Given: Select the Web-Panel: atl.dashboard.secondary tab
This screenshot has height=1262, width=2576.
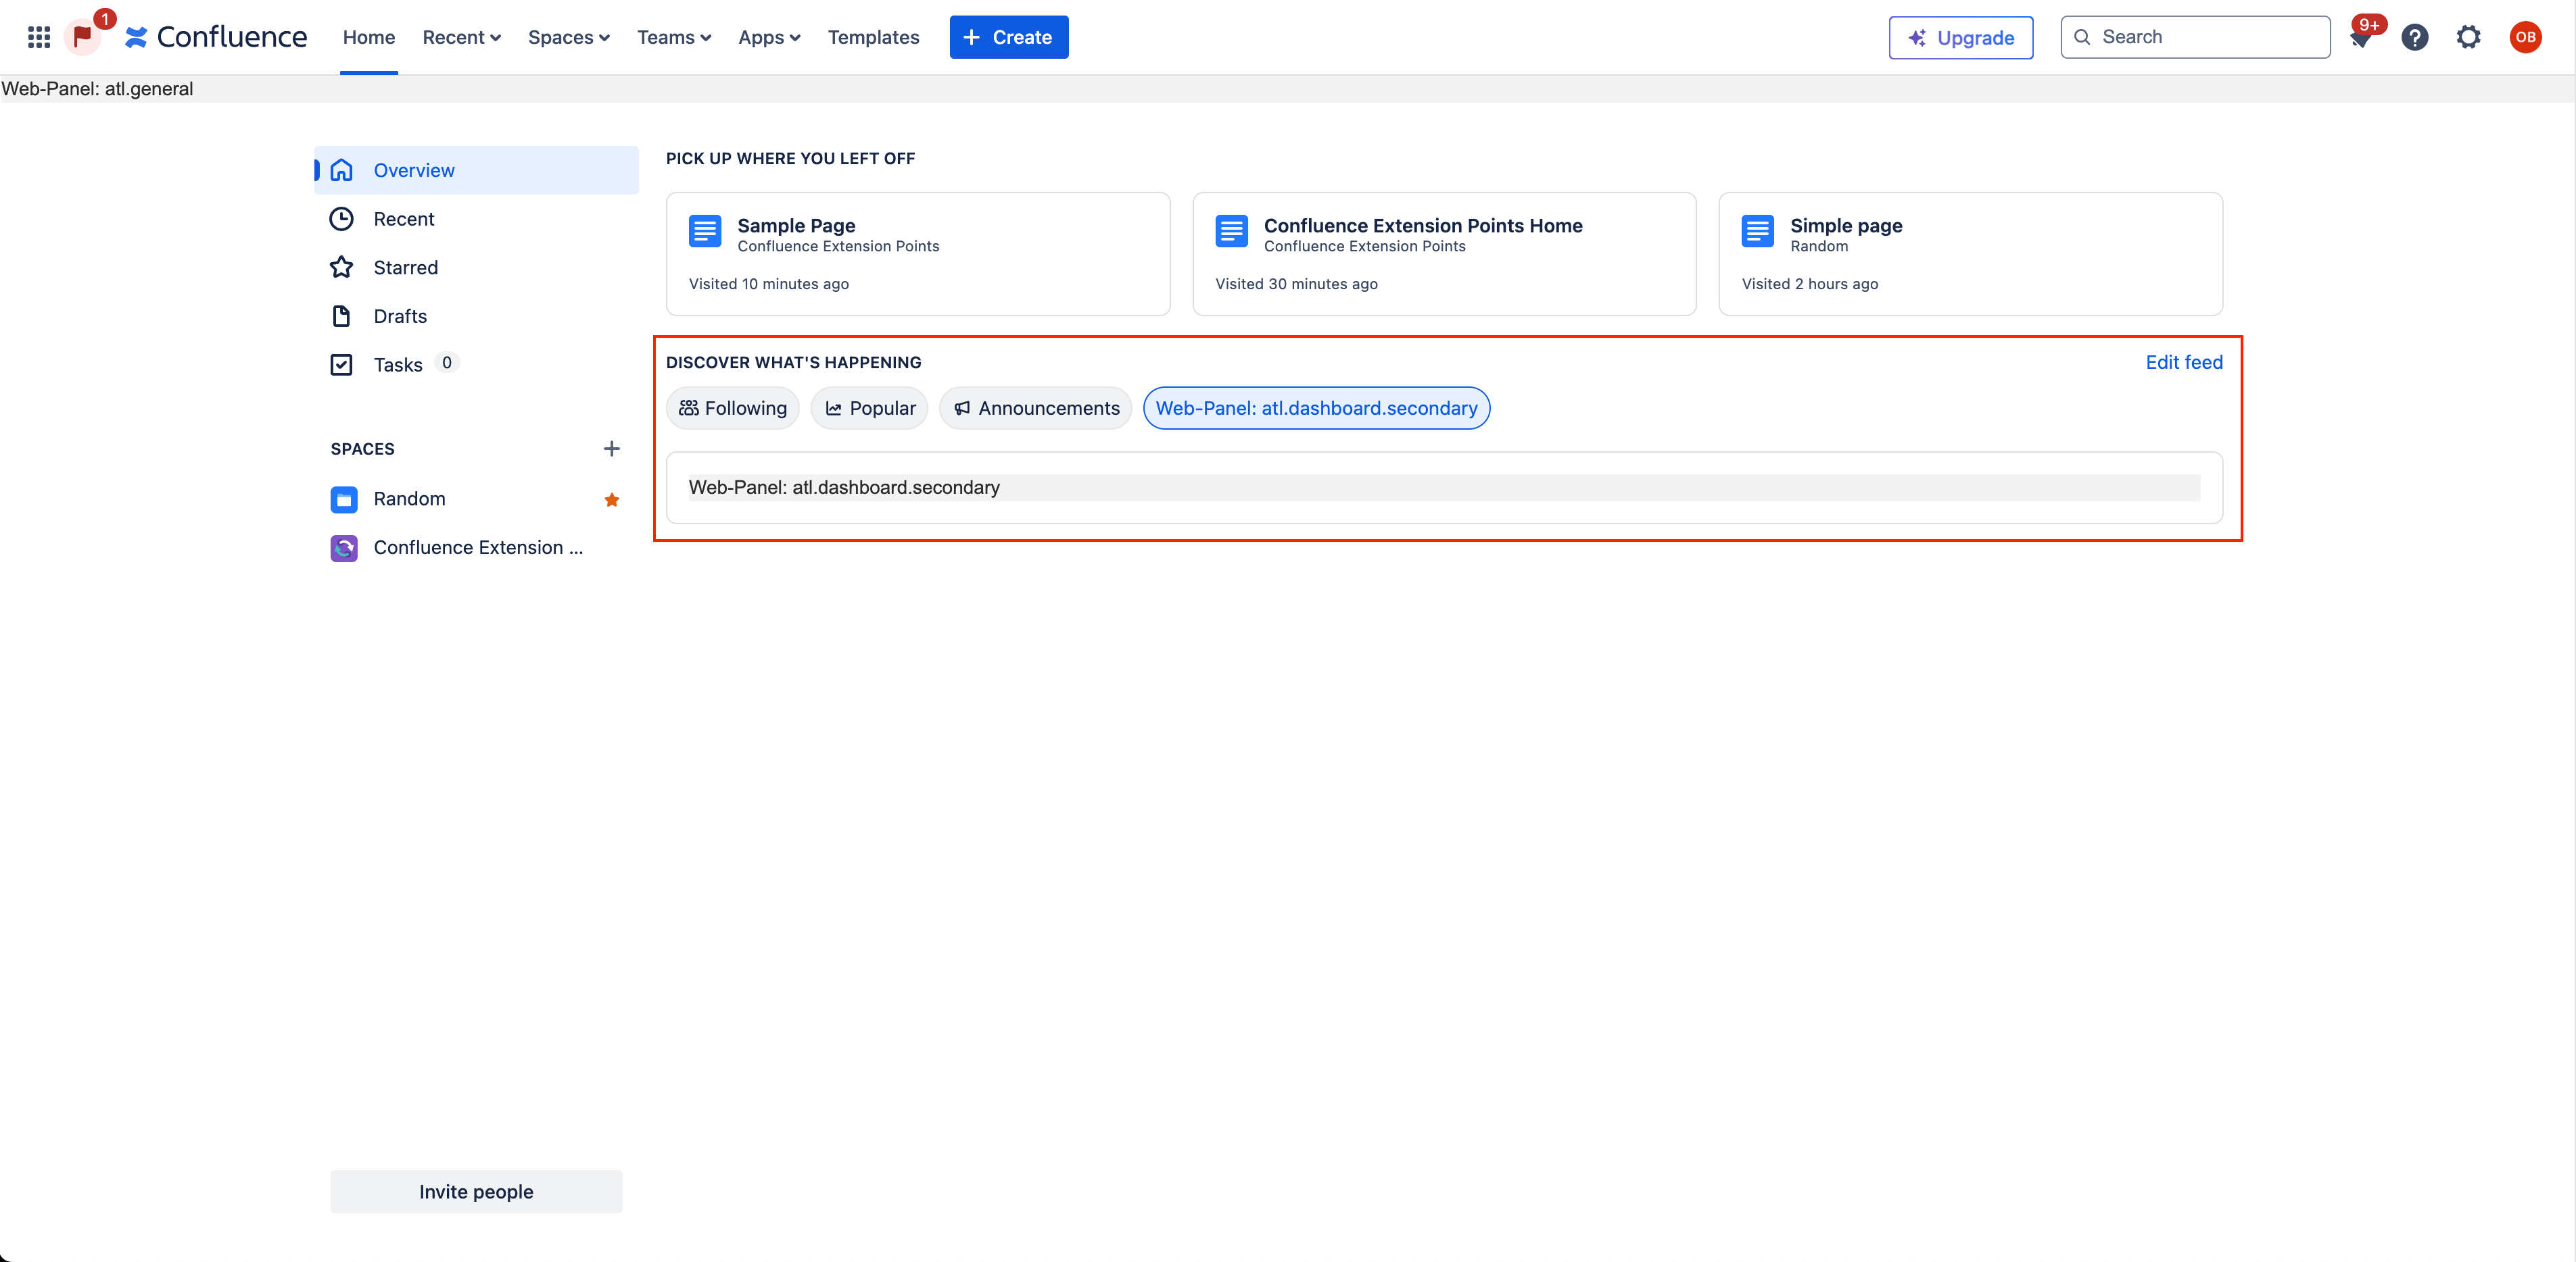Looking at the screenshot, I should point(1316,407).
